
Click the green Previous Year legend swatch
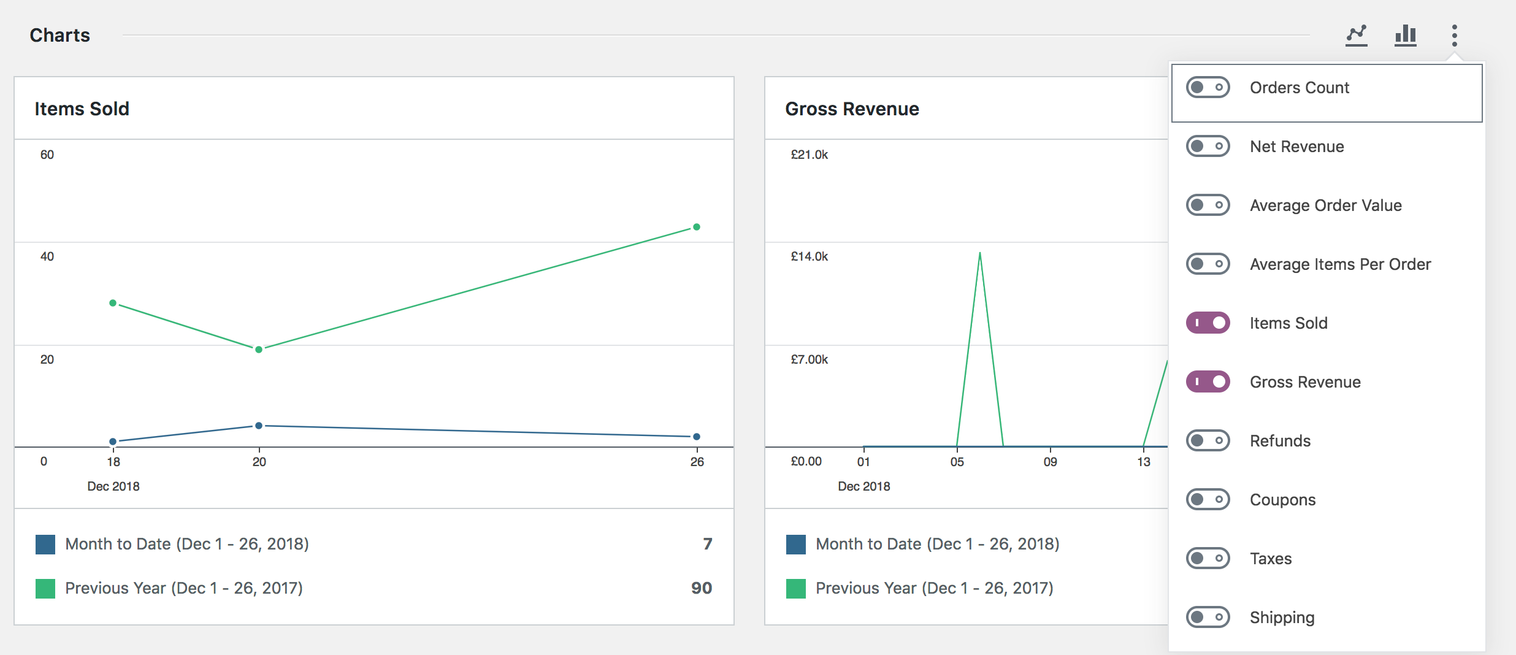click(45, 588)
